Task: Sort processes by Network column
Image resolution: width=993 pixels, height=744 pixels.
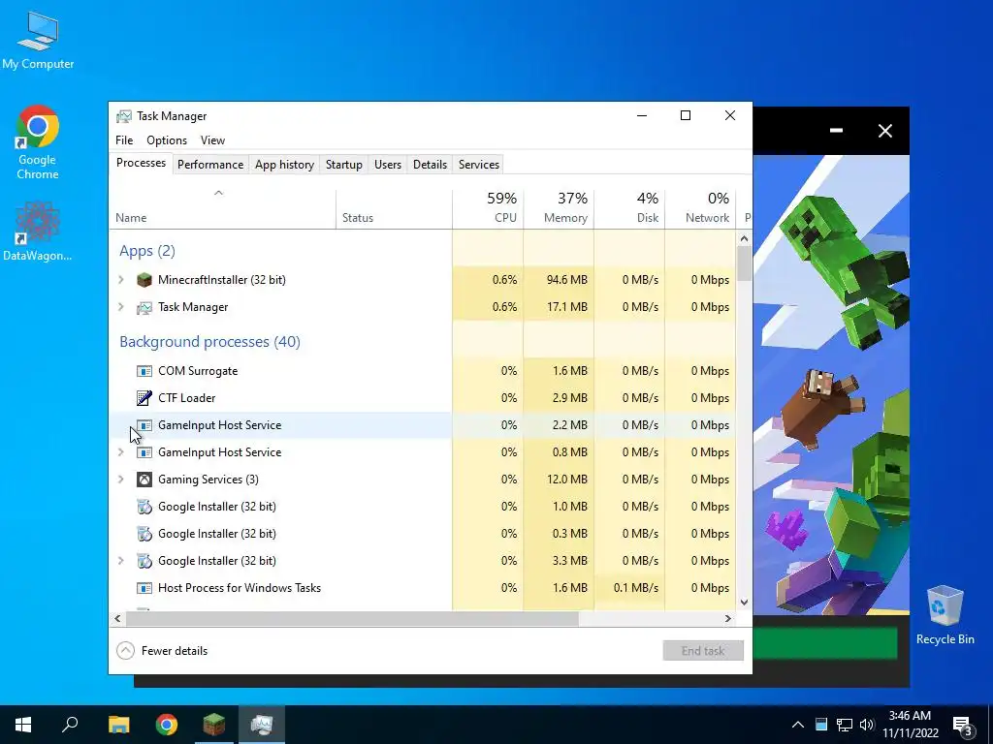Action: pos(700,209)
